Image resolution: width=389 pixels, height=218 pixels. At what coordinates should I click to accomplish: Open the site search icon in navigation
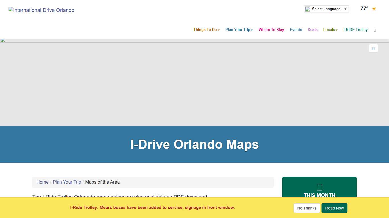[375, 30]
